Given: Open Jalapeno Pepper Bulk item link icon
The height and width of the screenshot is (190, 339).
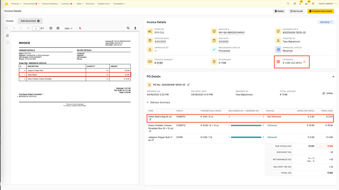Looking at the screenshot, I should pos(153,140).
